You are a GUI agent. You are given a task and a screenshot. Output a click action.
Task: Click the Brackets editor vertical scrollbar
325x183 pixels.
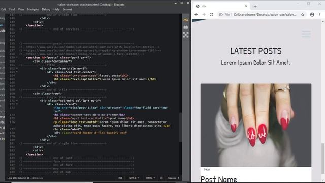181,127
